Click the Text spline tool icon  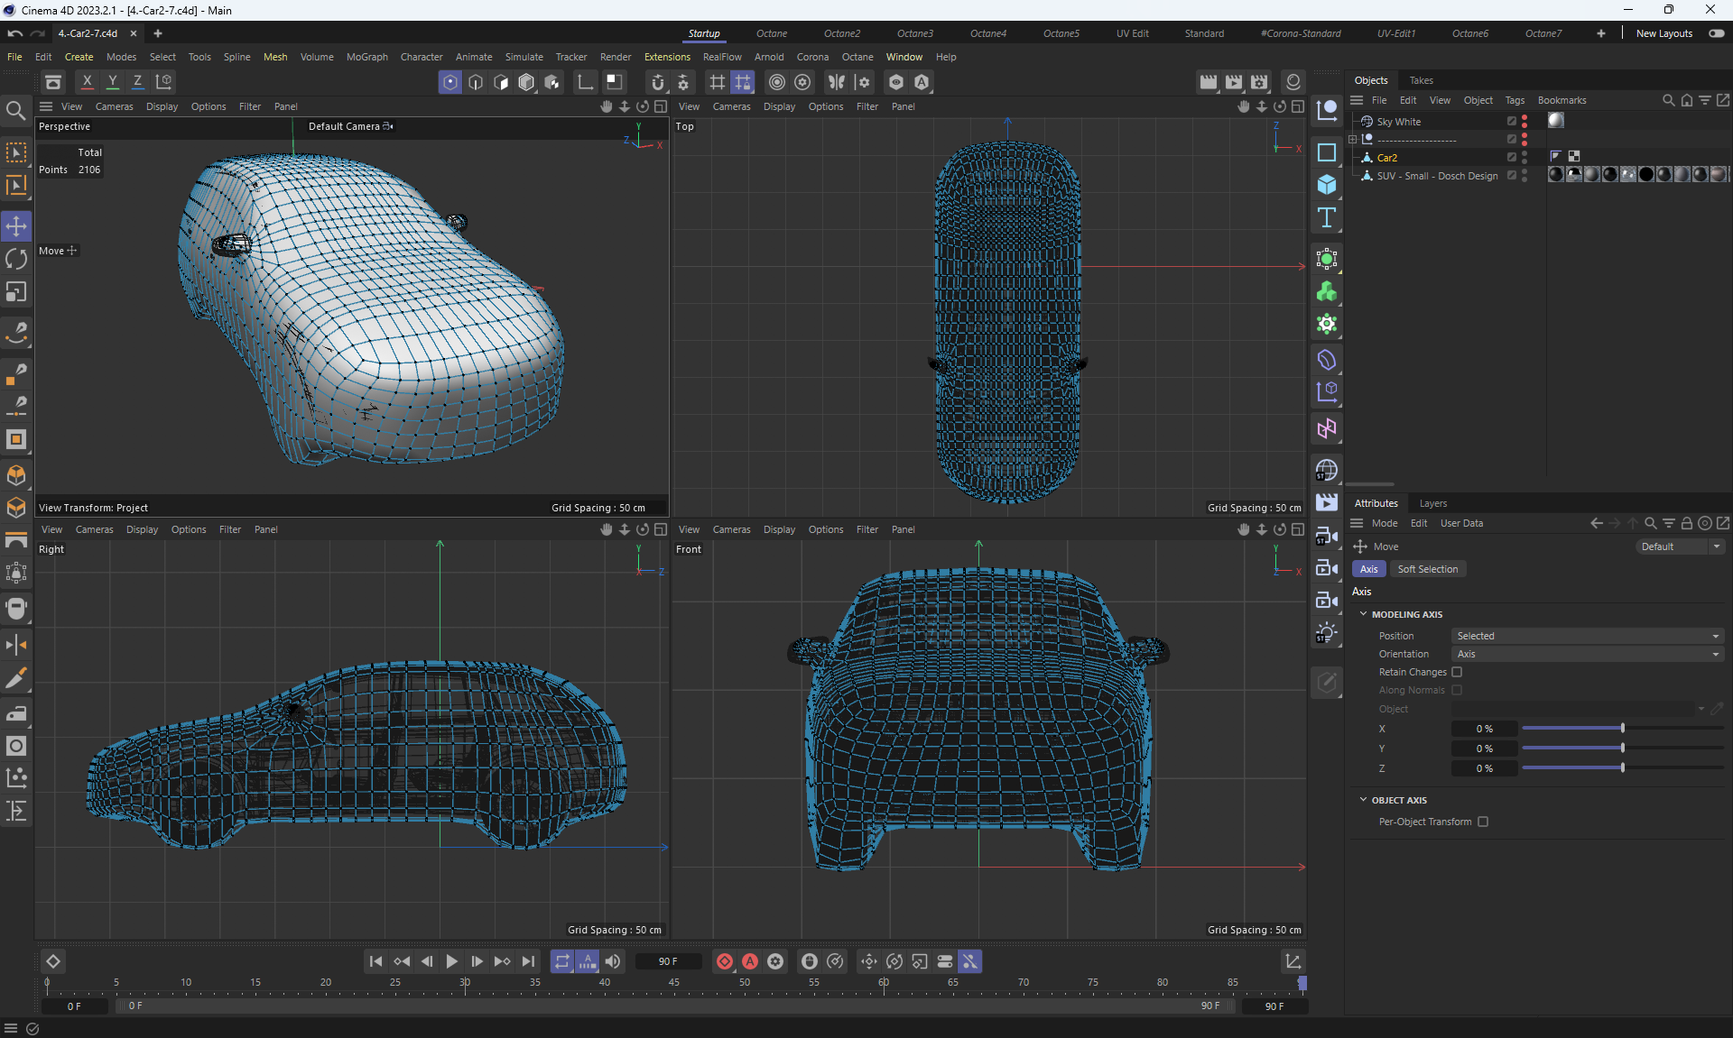[x=1326, y=217]
